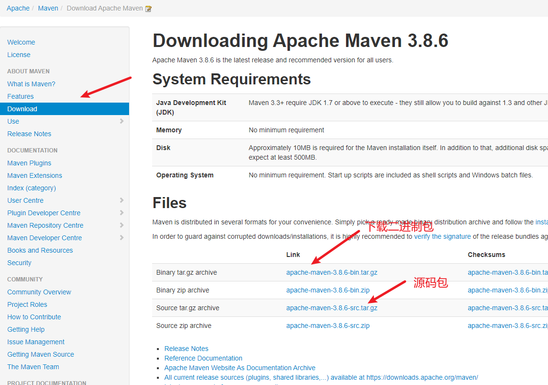
Task: Click the Checksums column header
Action: pyautogui.click(x=487, y=255)
